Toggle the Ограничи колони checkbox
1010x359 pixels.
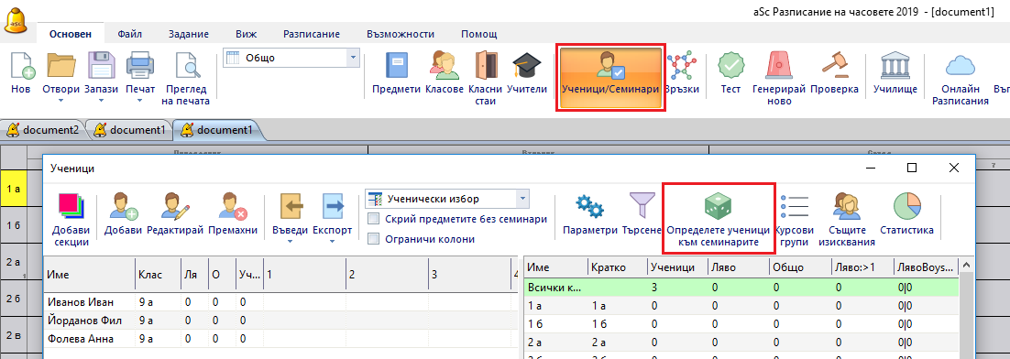374,239
